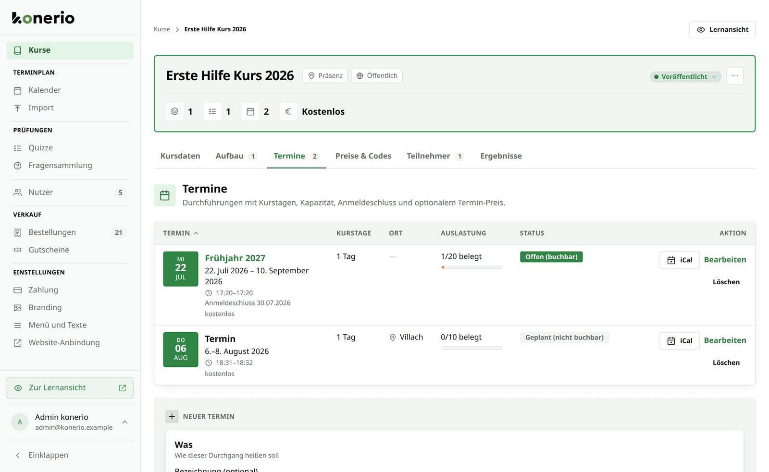Click the Bestellungen count badge 21
Screen dimensions: 769x472
click(x=118, y=232)
